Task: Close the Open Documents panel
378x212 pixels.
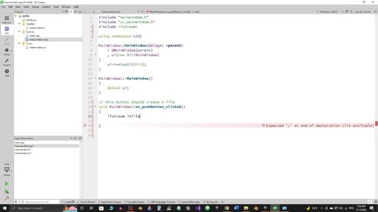Action: (80, 138)
